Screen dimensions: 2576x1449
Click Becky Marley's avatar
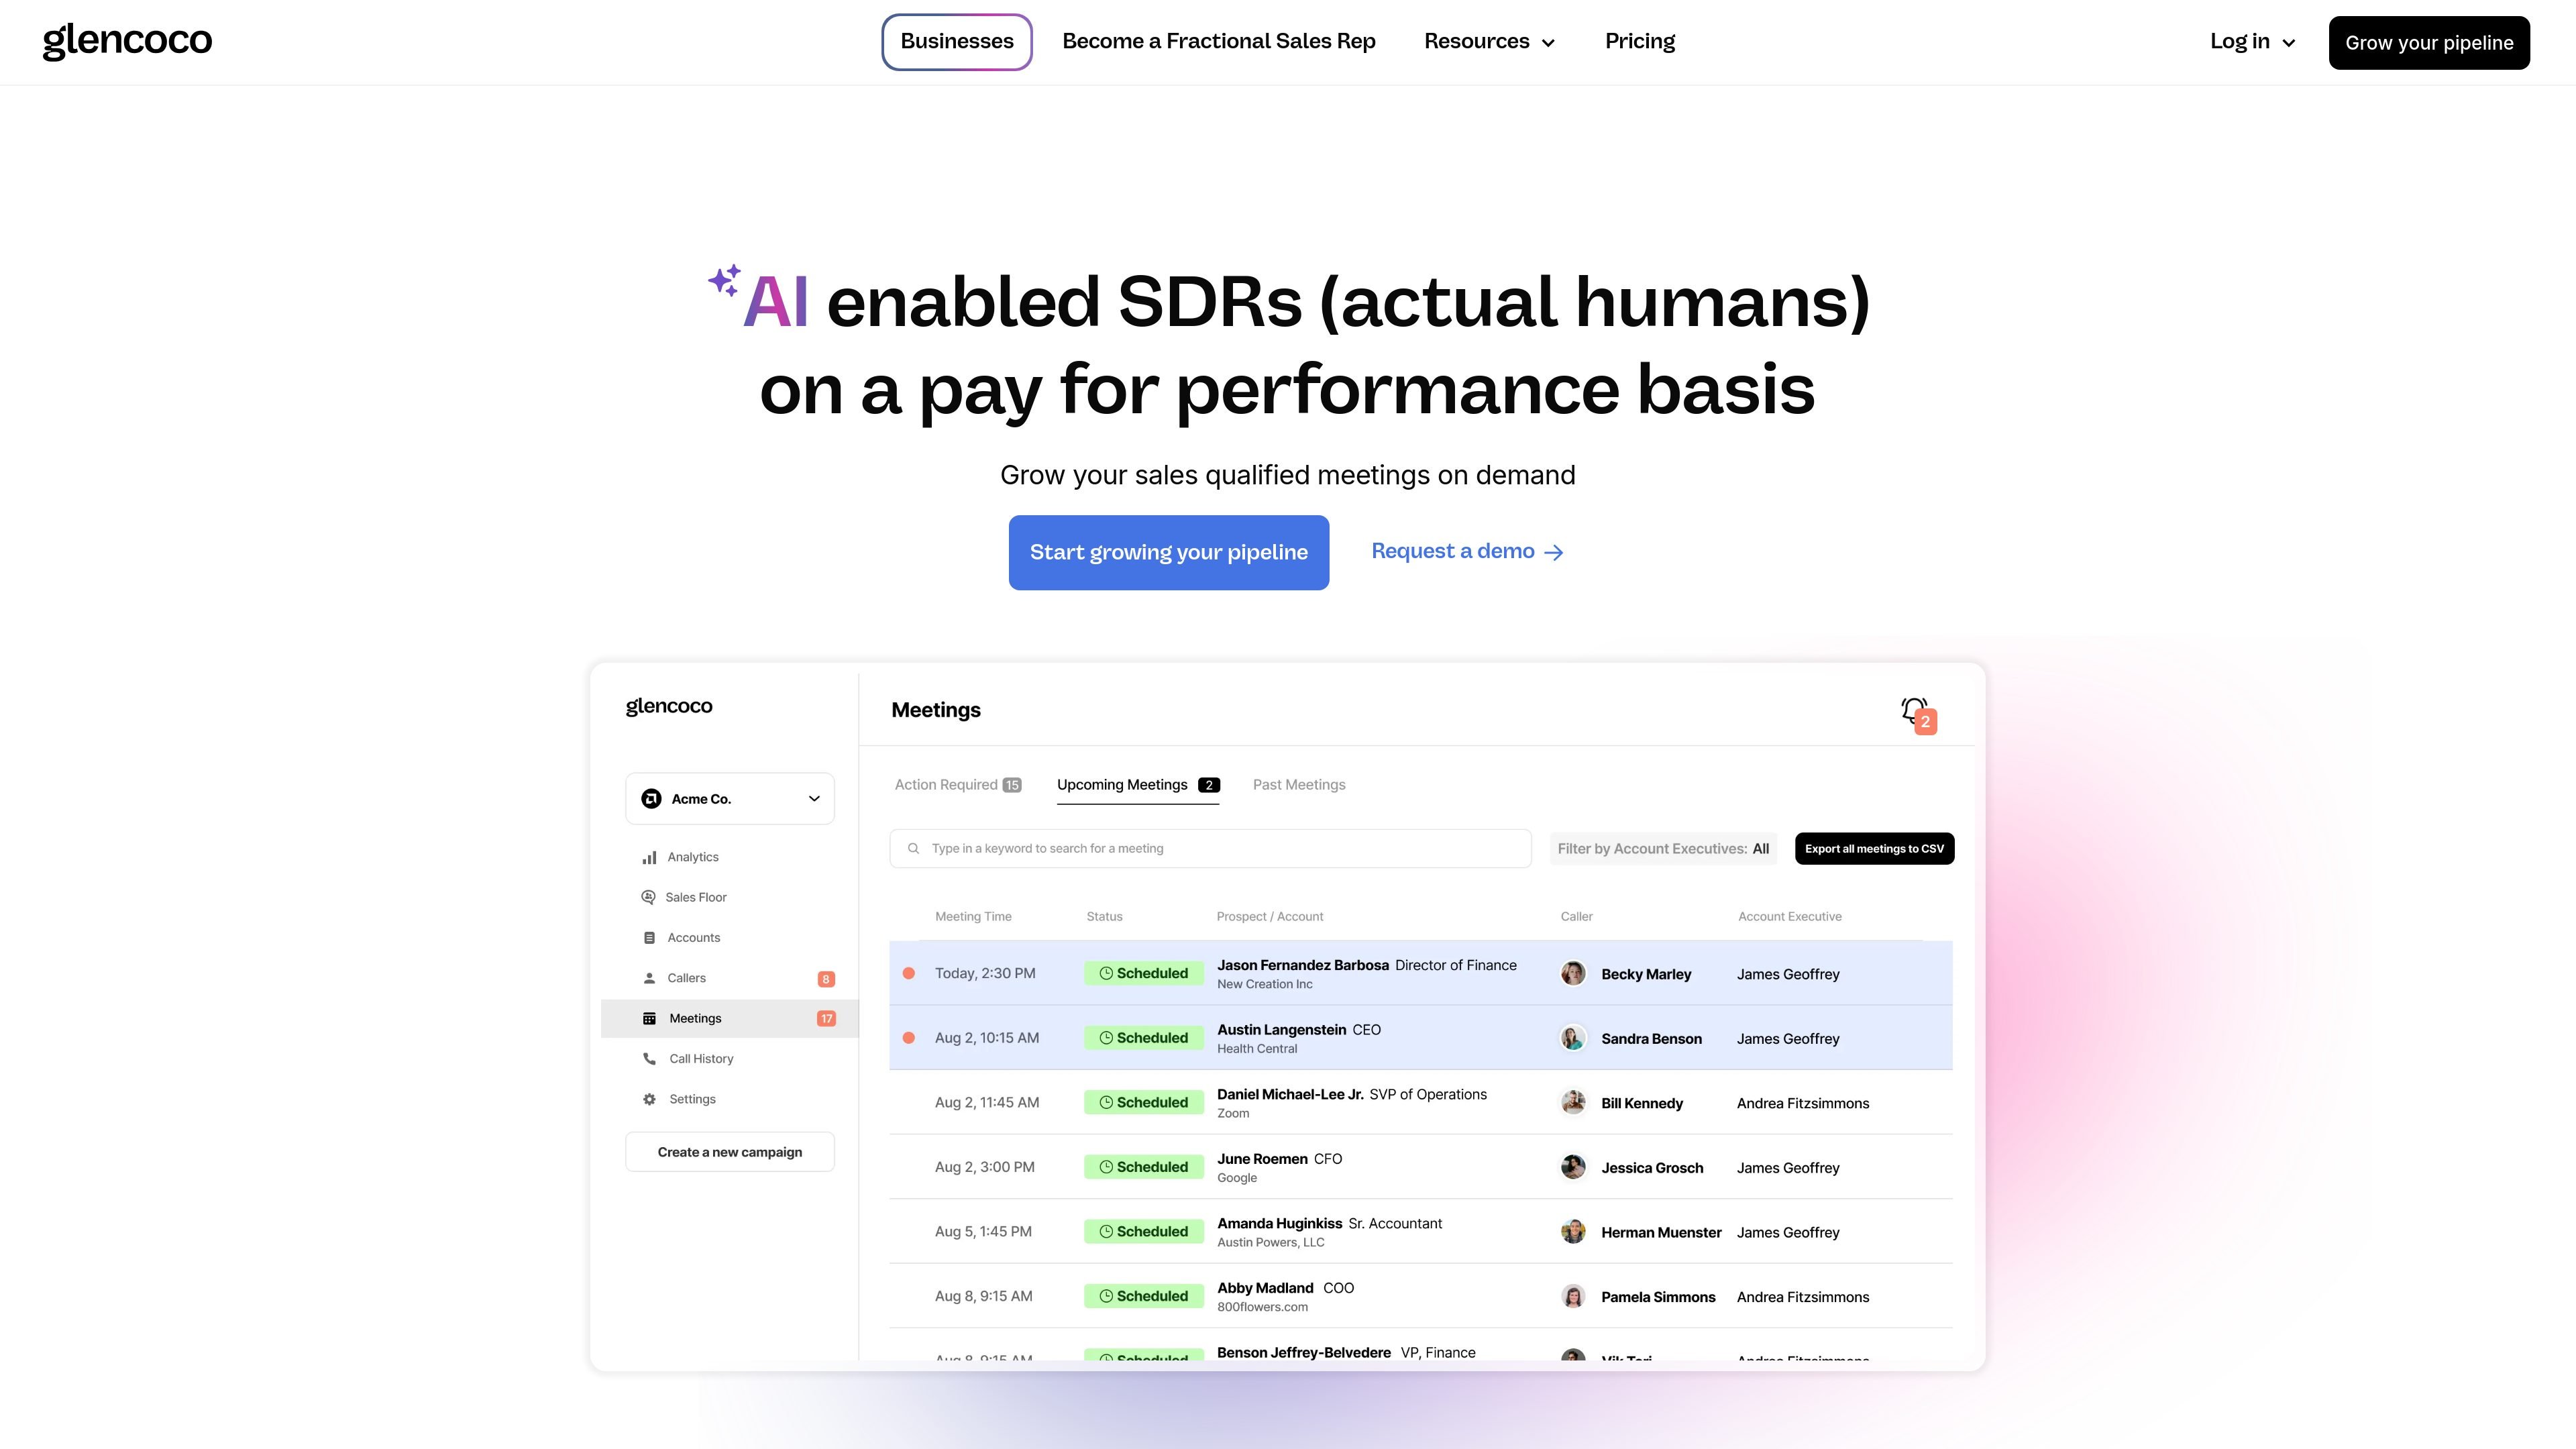point(1573,973)
